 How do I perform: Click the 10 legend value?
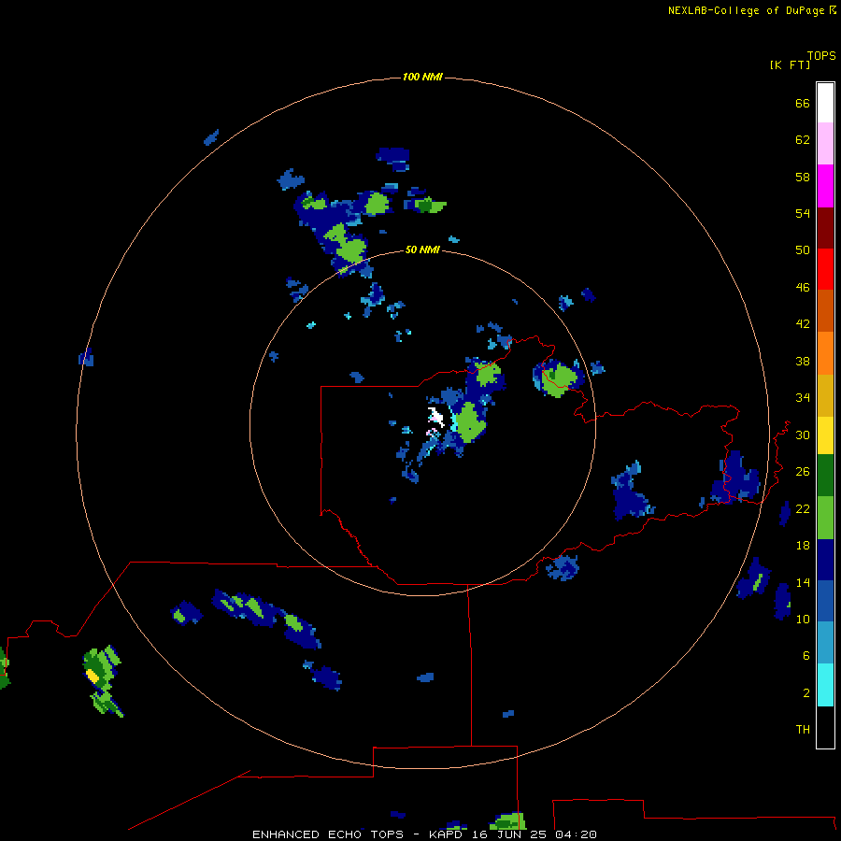coord(803,619)
